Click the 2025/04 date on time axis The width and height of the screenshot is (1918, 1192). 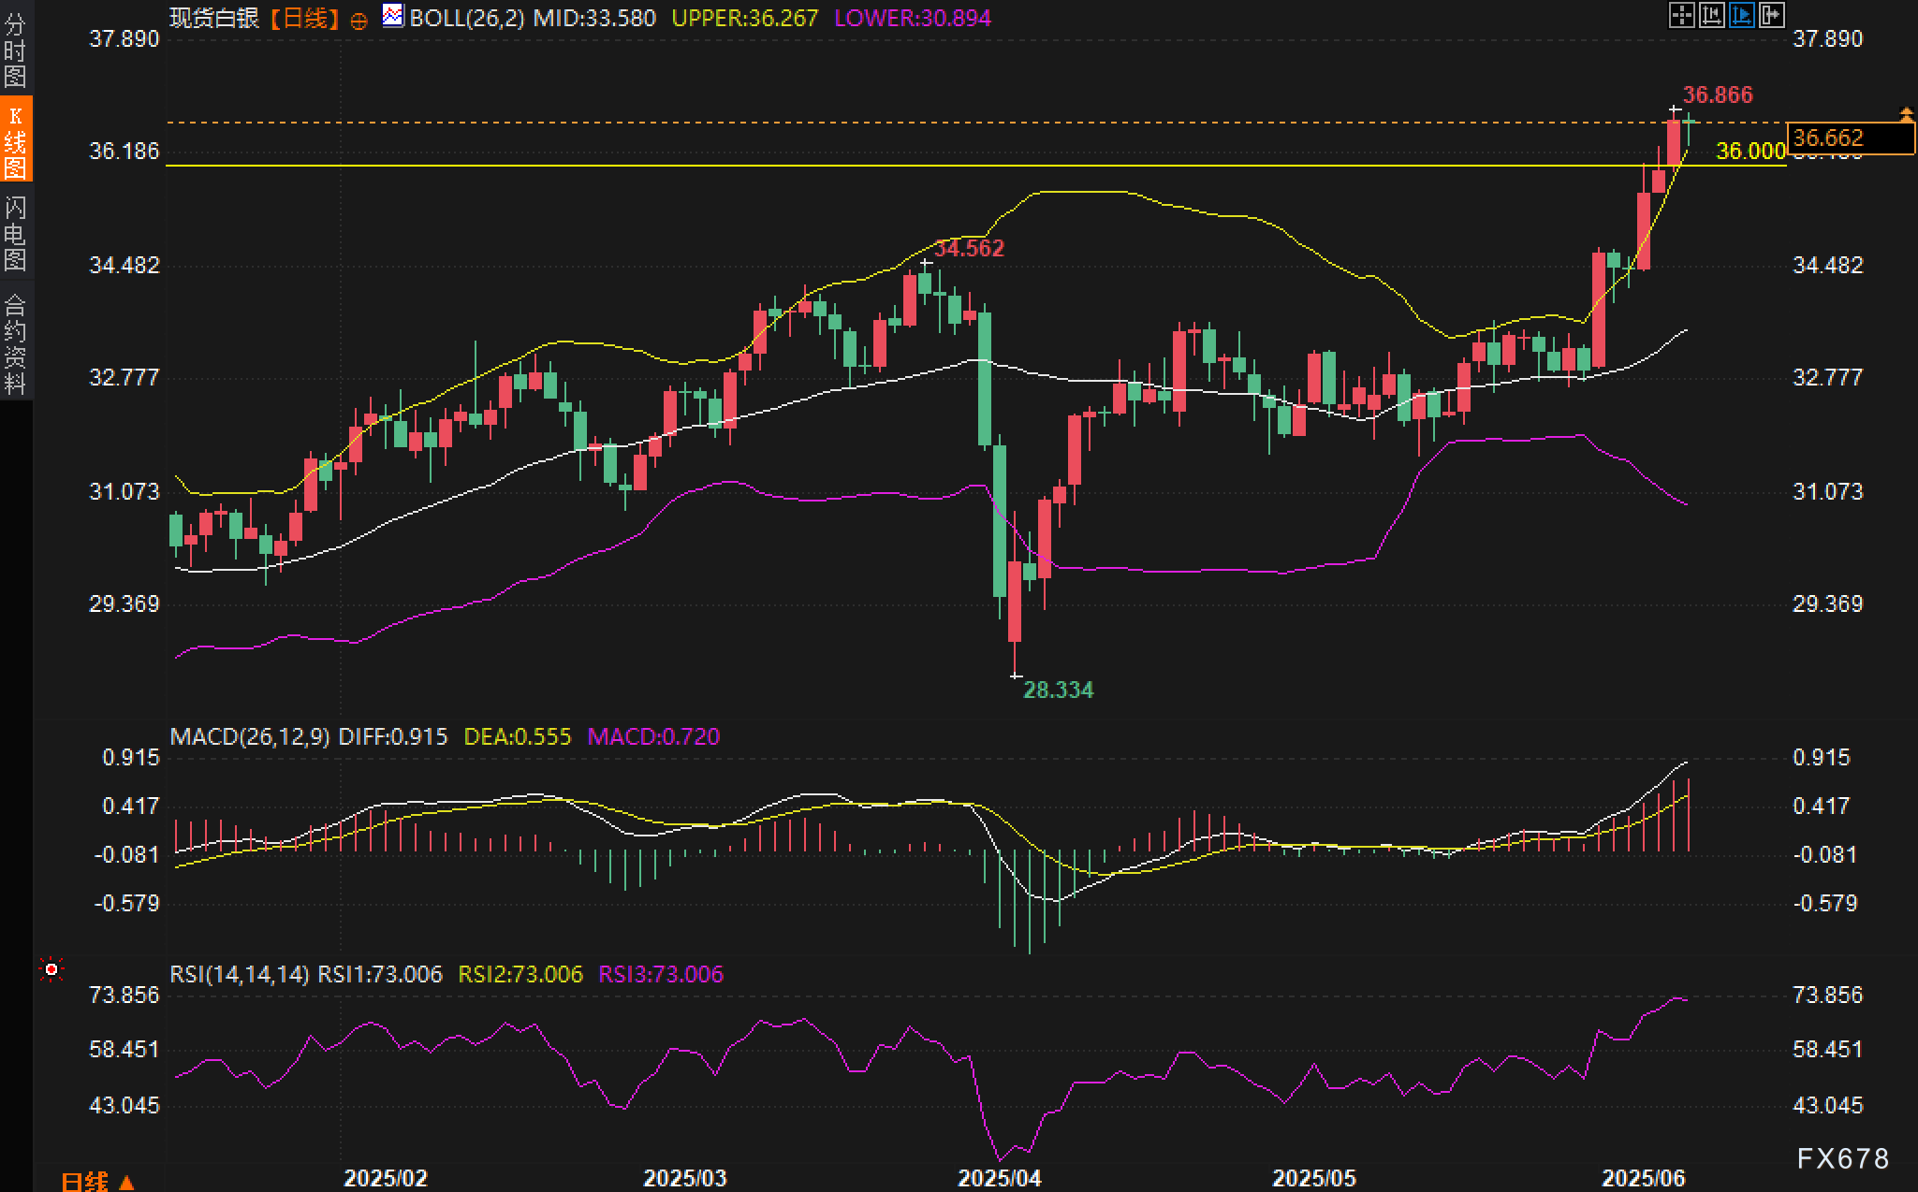(999, 1177)
